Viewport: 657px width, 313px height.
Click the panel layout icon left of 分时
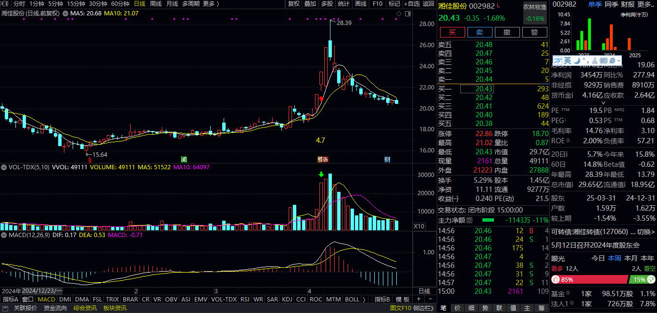(x=4, y=3)
